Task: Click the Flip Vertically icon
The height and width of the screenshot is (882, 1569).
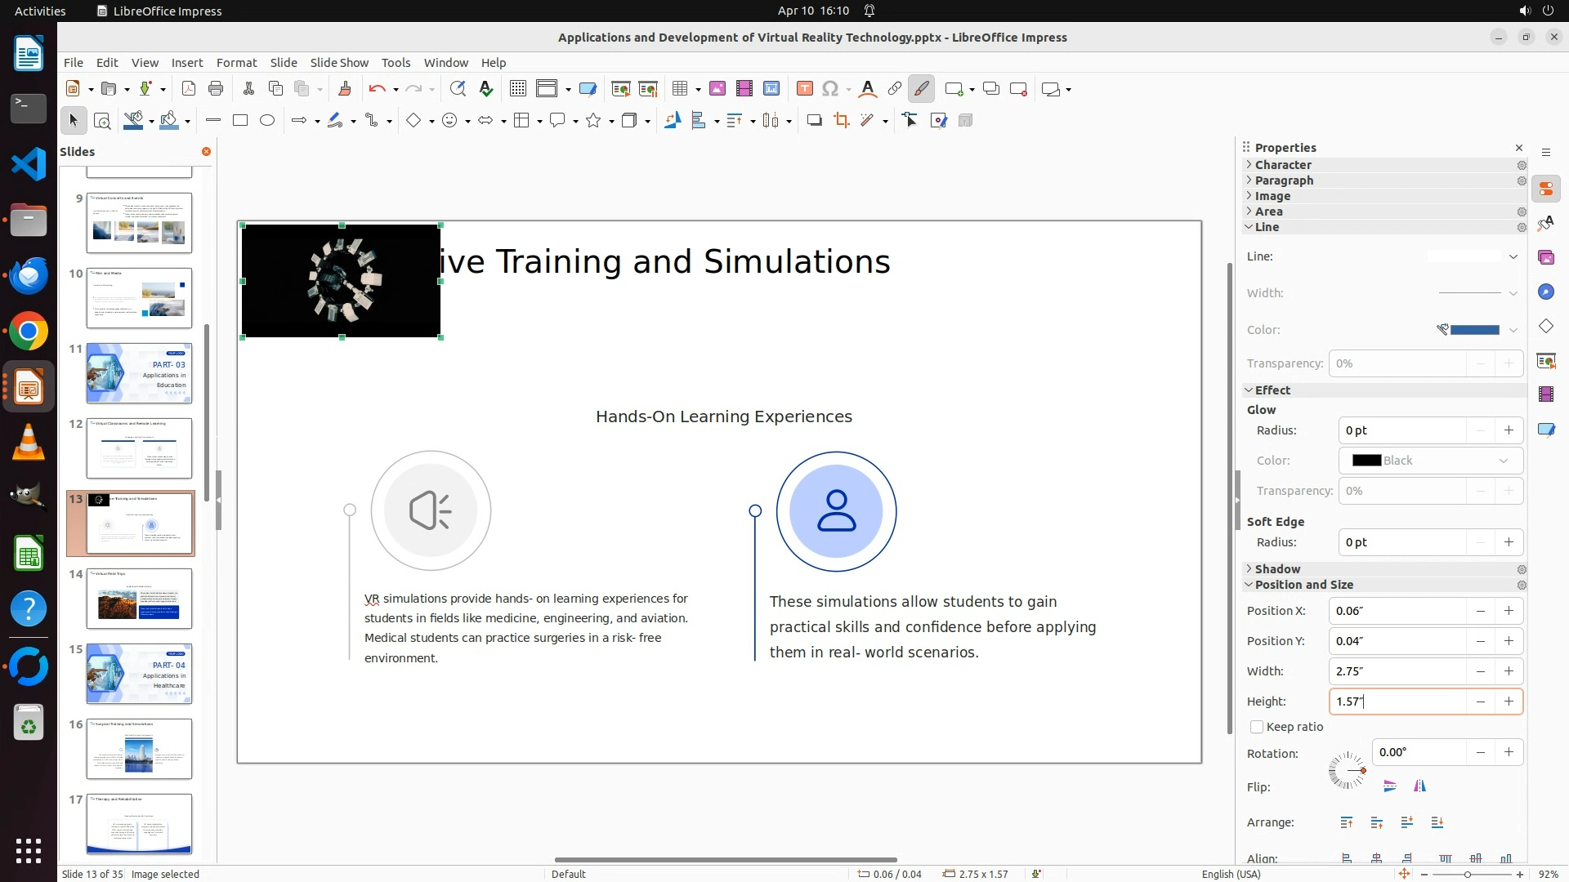Action: [1390, 786]
